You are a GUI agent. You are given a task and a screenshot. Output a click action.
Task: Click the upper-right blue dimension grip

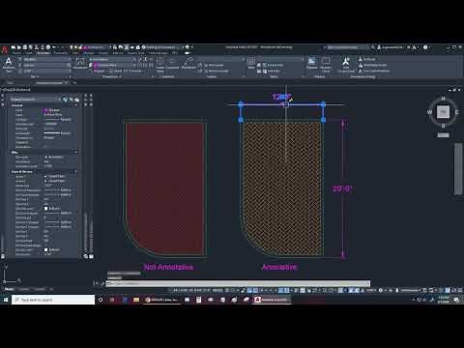click(x=323, y=103)
